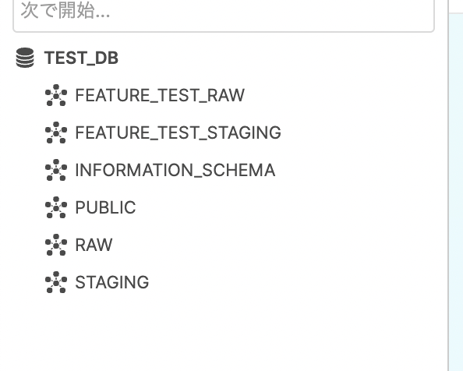Click the empty row space right of PUBLIC
This screenshot has width=463, height=371.
[291, 207]
